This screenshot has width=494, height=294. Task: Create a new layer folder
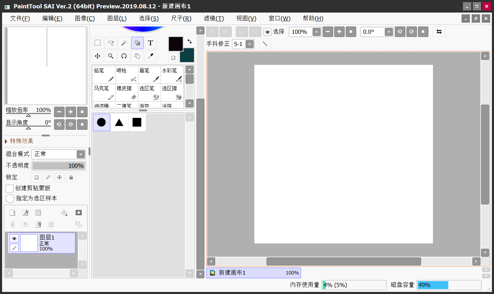pyautogui.click(x=38, y=213)
